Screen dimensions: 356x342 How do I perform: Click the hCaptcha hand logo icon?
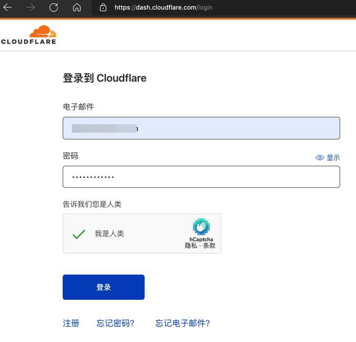[201, 227]
